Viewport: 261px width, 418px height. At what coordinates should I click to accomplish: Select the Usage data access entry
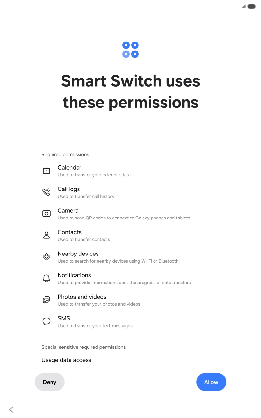point(66,360)
